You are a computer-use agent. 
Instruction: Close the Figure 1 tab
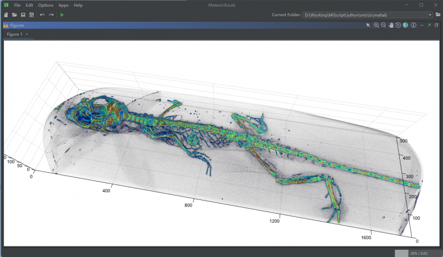tap(27, 34)
